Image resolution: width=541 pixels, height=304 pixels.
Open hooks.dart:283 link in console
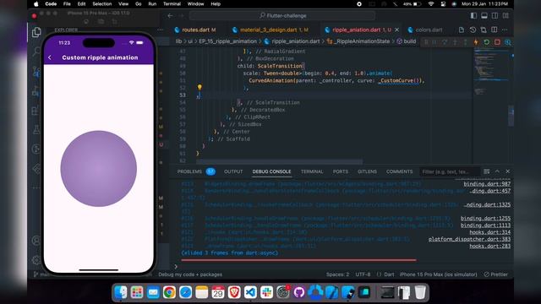(490, 246)
